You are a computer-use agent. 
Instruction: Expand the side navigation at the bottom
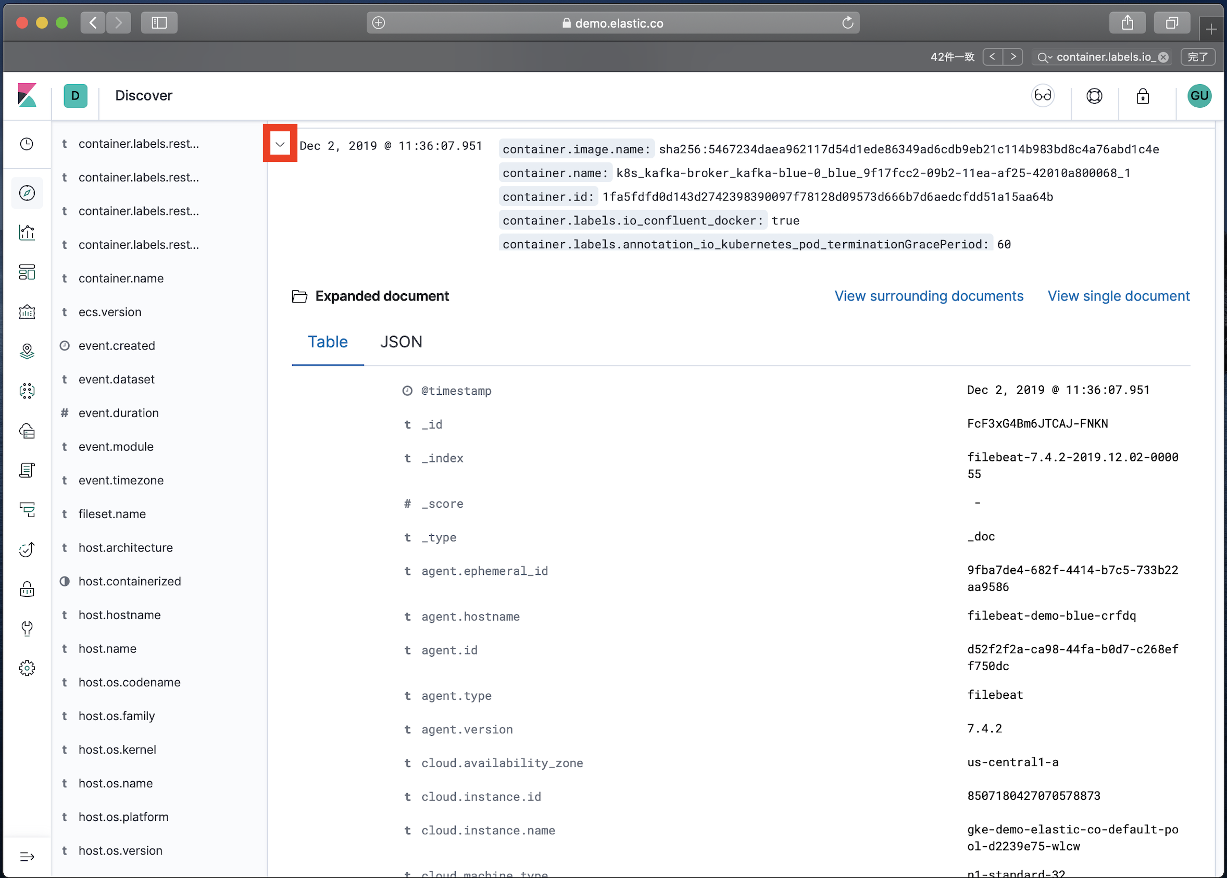[x=27, y=857]
